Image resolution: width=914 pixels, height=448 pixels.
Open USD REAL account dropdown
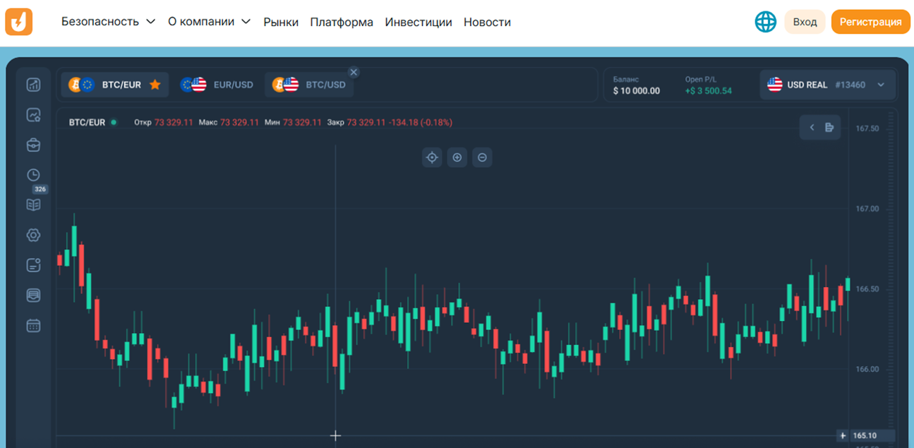(828, 85)
